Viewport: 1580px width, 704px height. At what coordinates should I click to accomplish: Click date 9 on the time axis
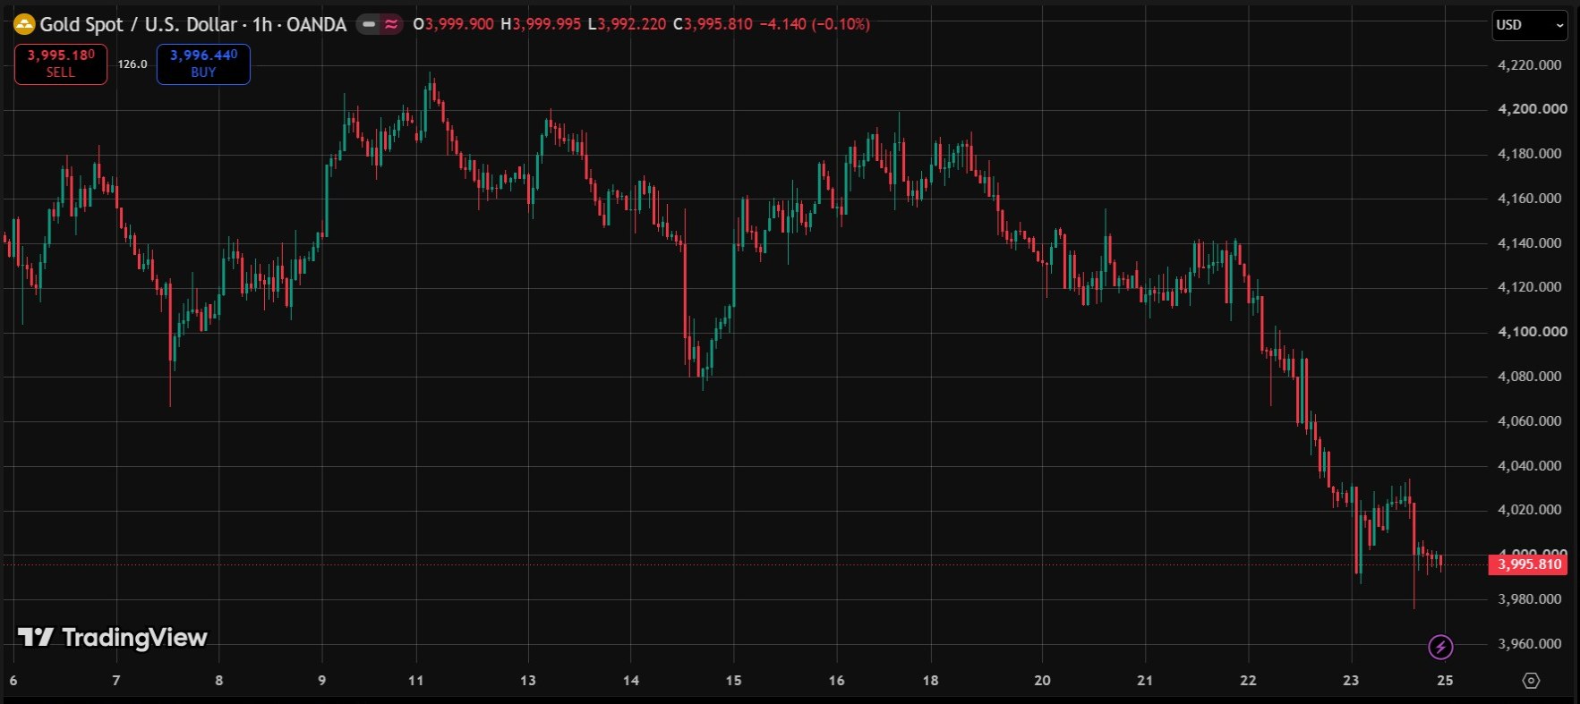(x=322, y=681)
